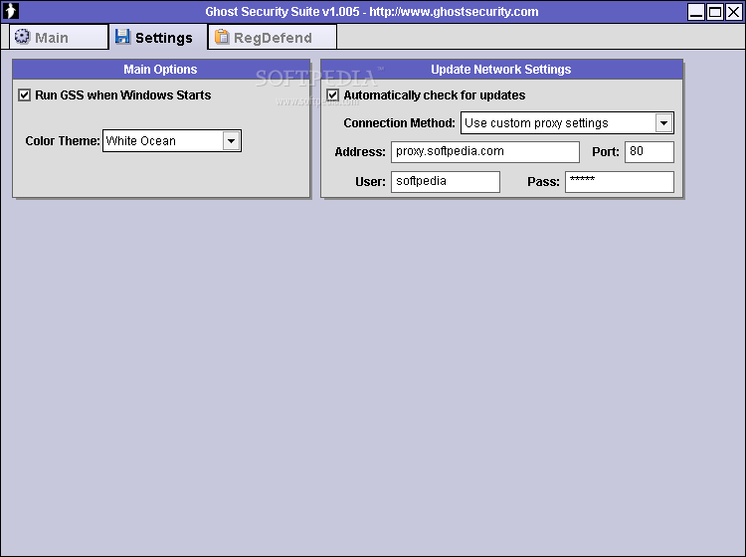Click the User label
Image resolution: width=746 pixels, height=557 pixels.
(x=370, y=182)
